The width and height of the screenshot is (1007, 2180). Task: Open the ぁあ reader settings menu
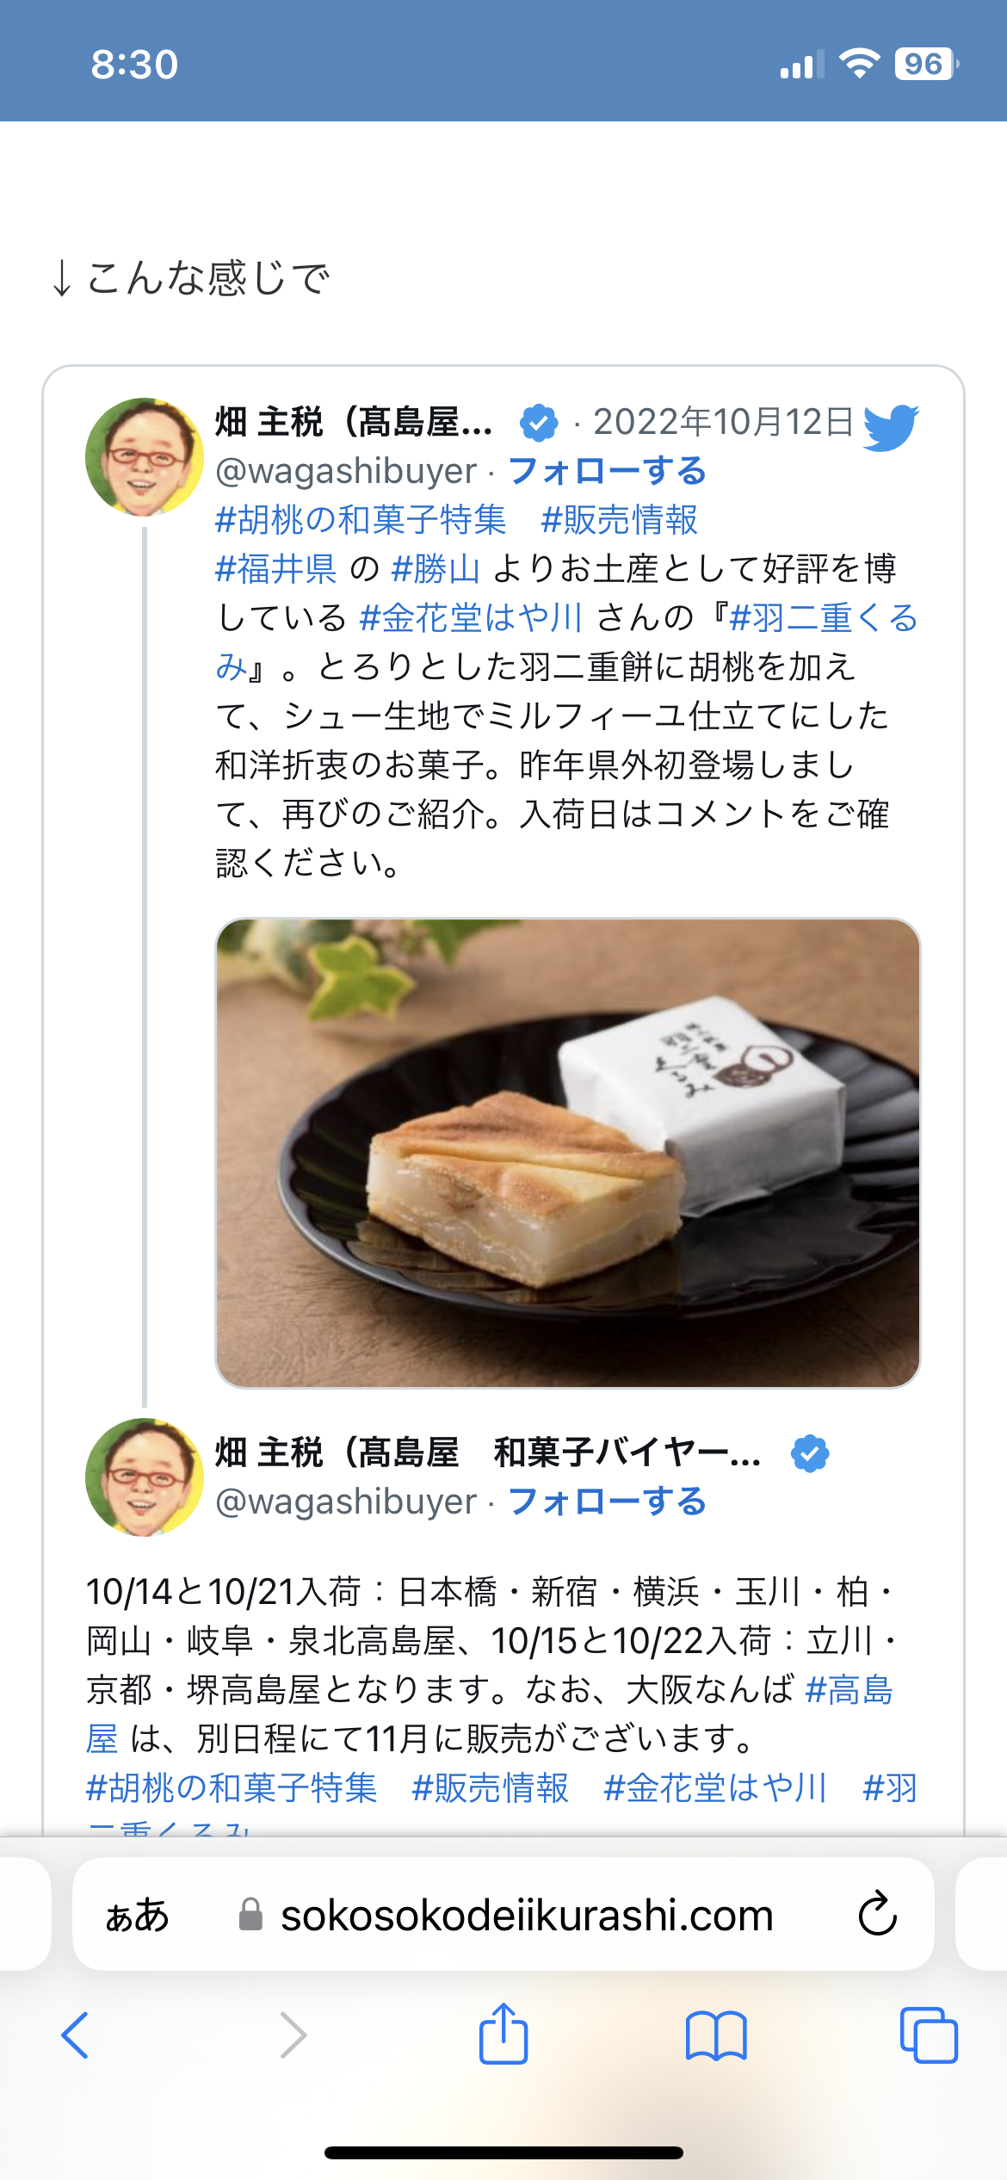(x=137, y=1915)
